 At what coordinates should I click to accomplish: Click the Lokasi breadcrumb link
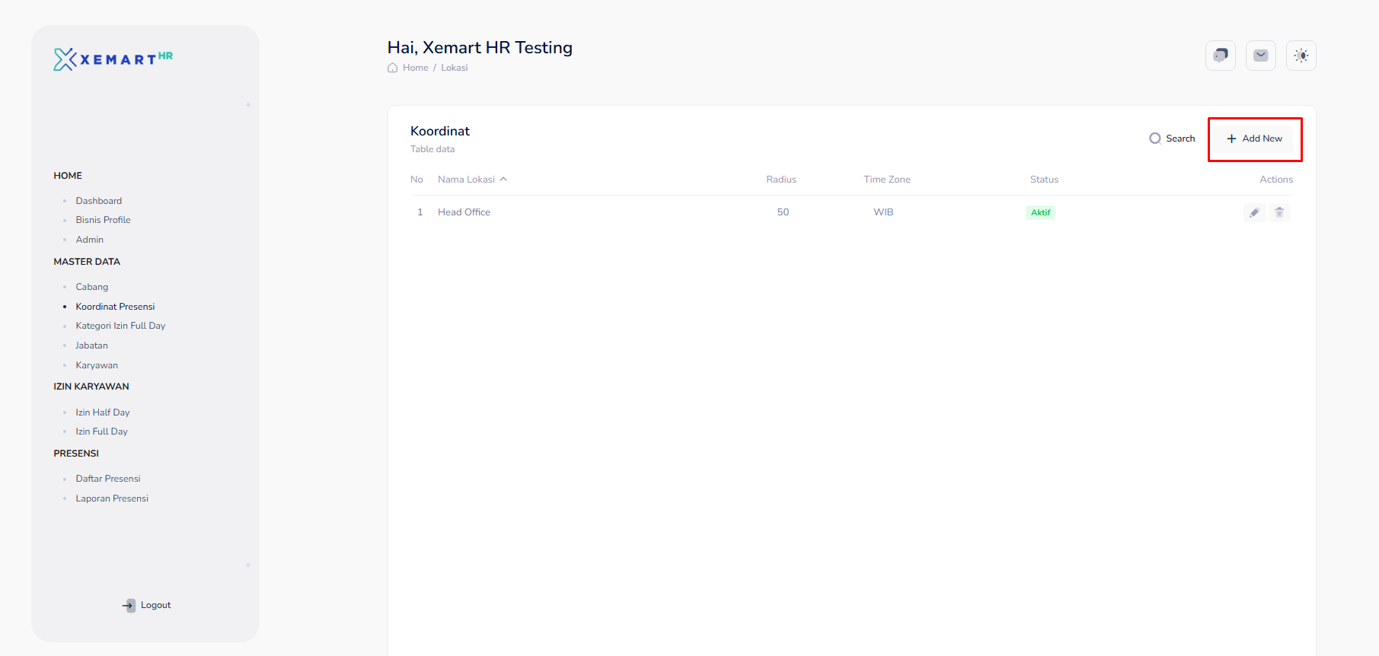click(454, 68)
